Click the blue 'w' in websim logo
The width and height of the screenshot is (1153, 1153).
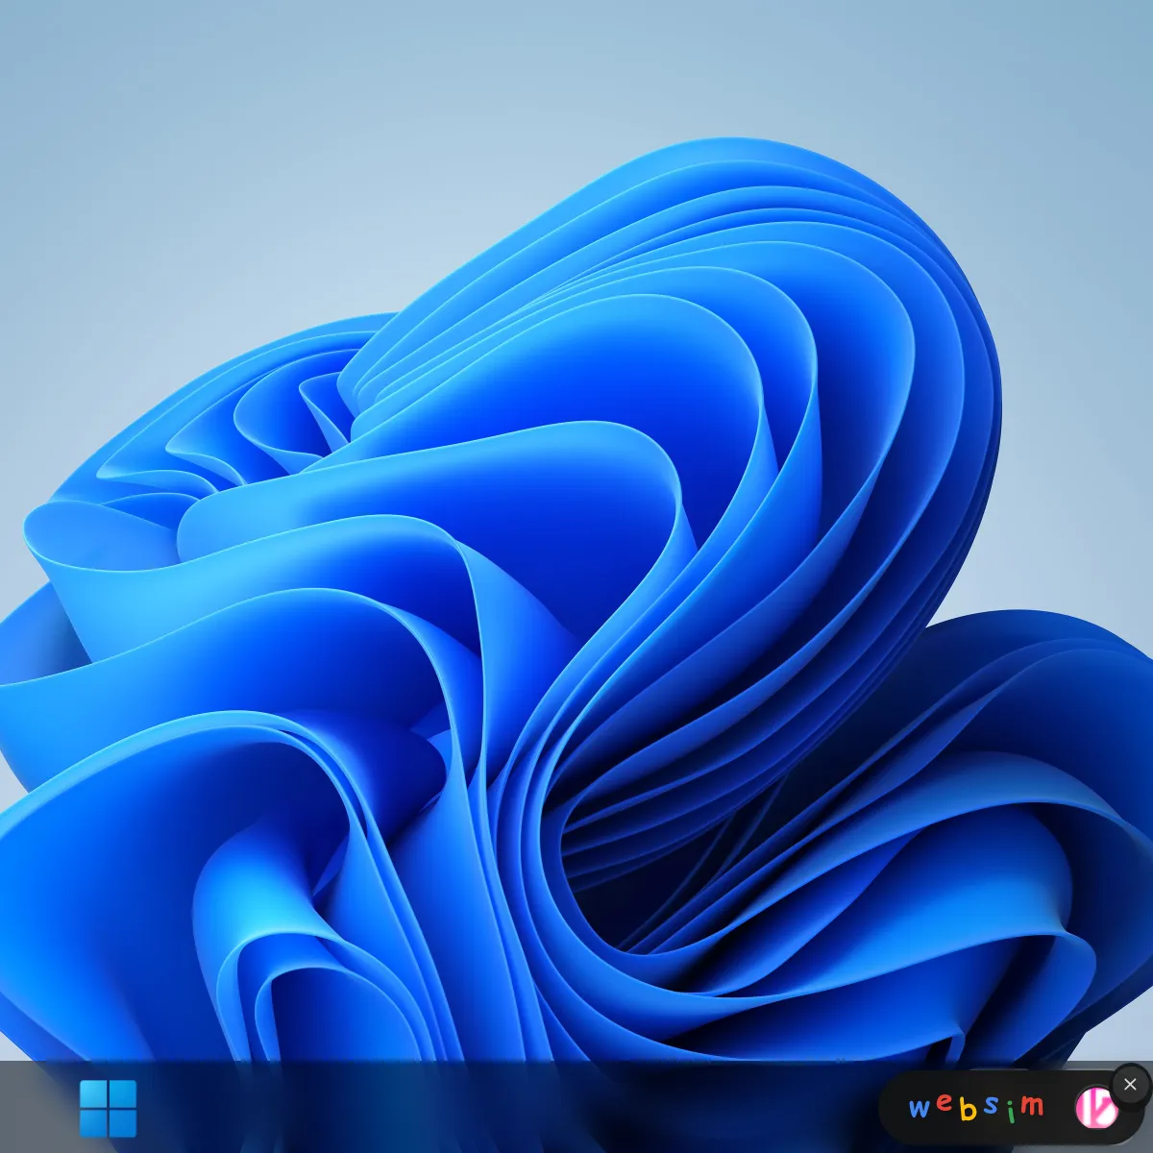(919, 1108)
